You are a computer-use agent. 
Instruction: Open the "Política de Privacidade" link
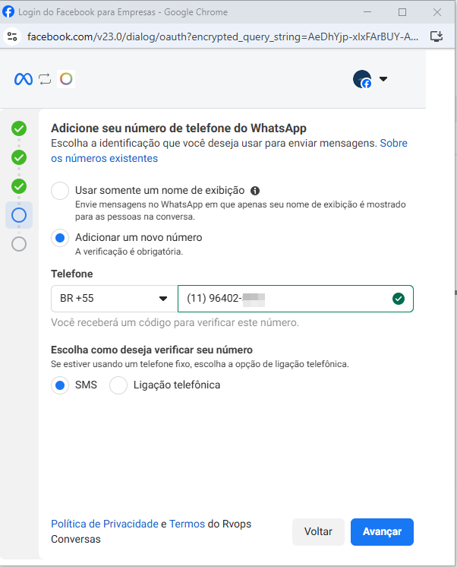click(104, 524)
